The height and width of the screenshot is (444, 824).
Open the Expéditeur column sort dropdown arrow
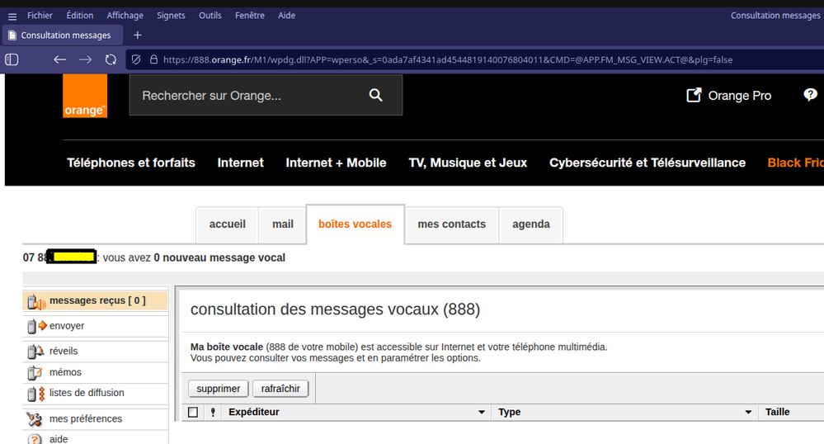click(482, 413)
